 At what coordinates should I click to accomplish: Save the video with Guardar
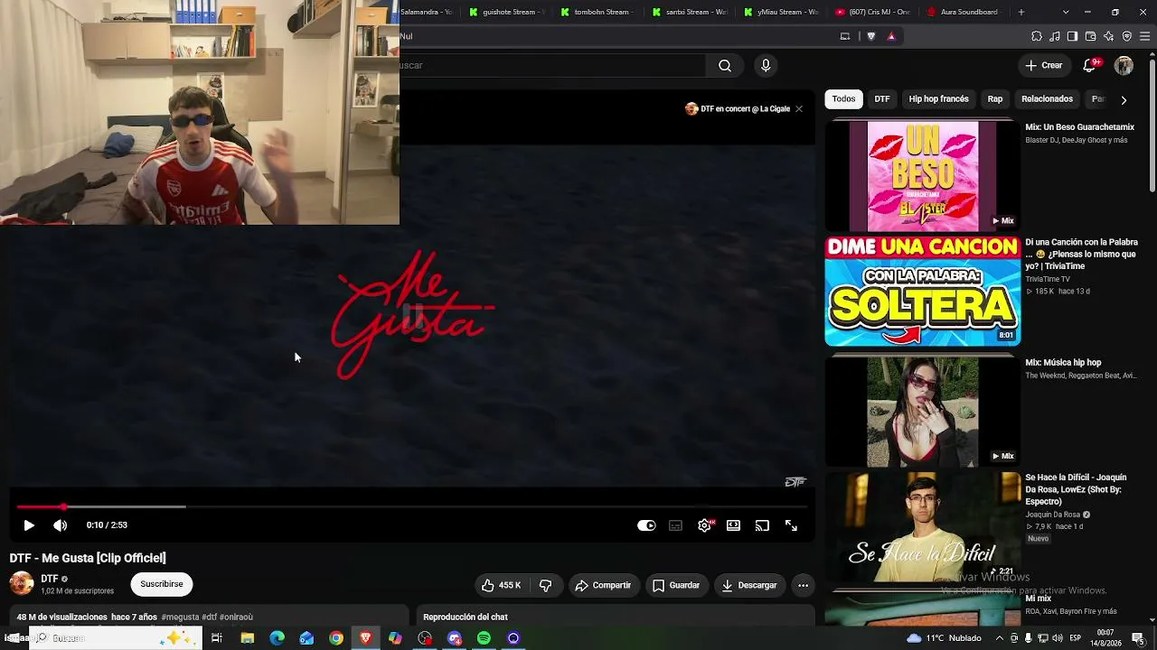676,585
